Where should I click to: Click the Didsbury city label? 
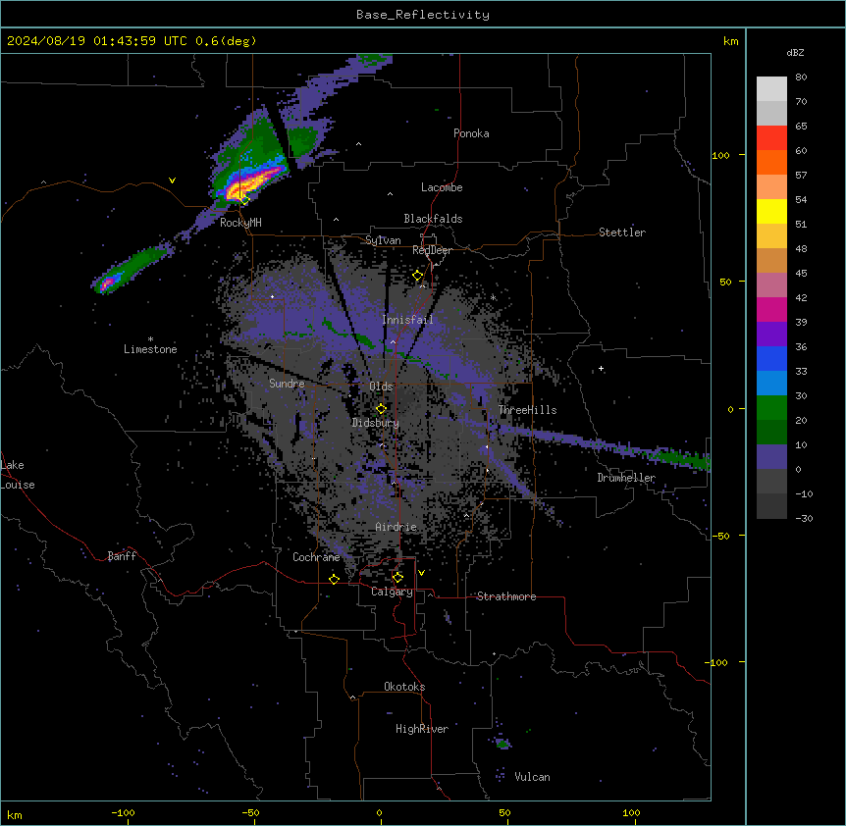tap(376, 423)
